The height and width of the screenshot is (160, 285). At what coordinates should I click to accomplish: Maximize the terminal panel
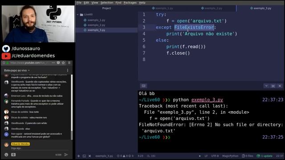(x=273, y=86)
